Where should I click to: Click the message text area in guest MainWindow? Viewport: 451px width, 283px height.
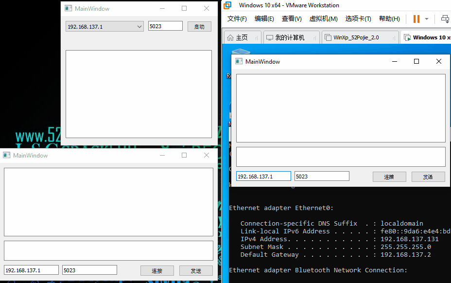[340, 107]
